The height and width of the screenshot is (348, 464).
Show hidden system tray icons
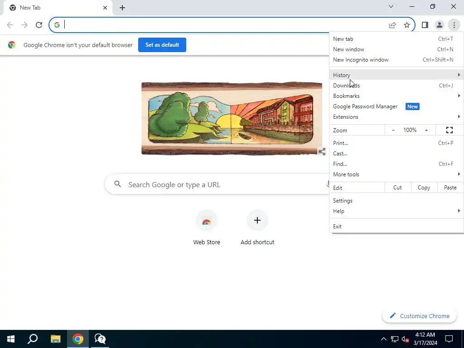point(383,339)
